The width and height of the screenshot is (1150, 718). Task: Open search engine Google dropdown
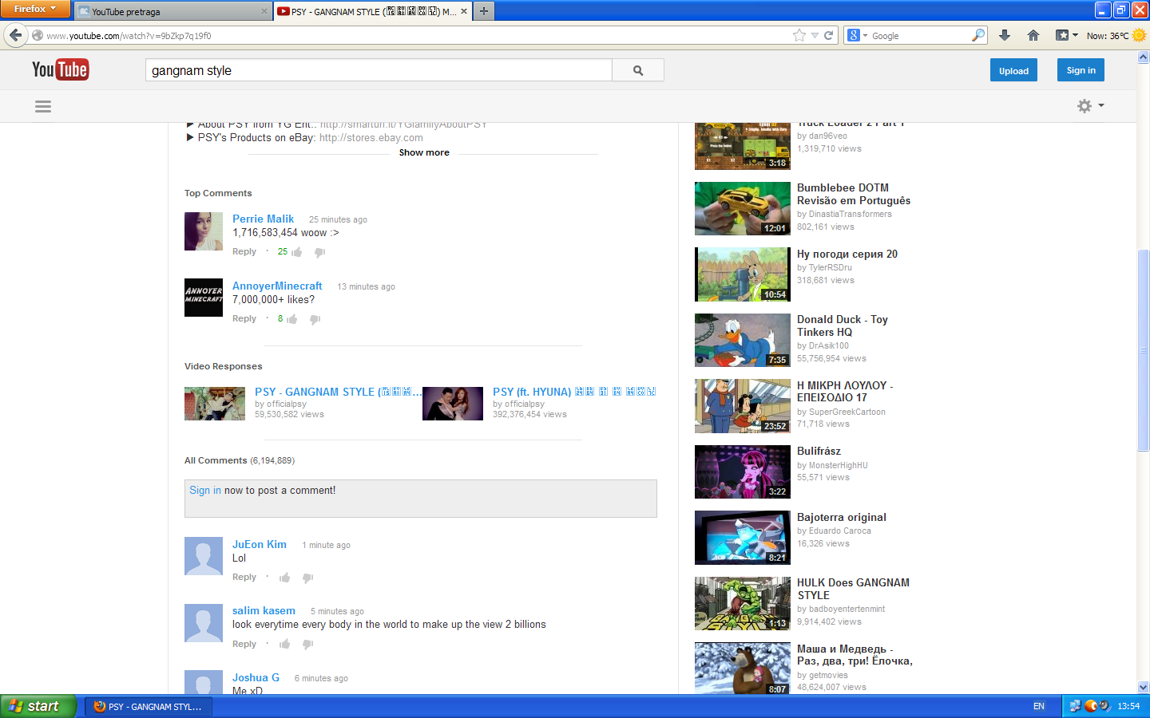click(x=858, y=35)
